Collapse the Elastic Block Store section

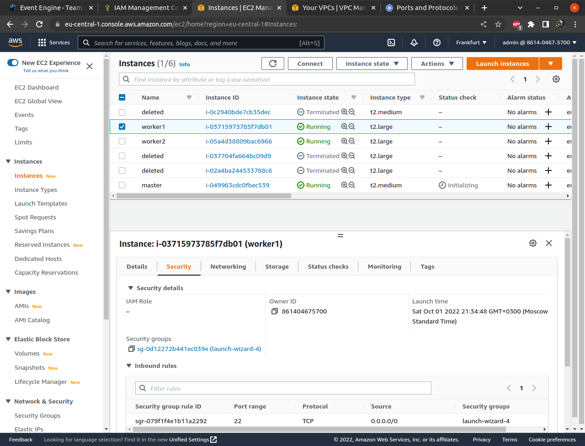click(8, 339)
